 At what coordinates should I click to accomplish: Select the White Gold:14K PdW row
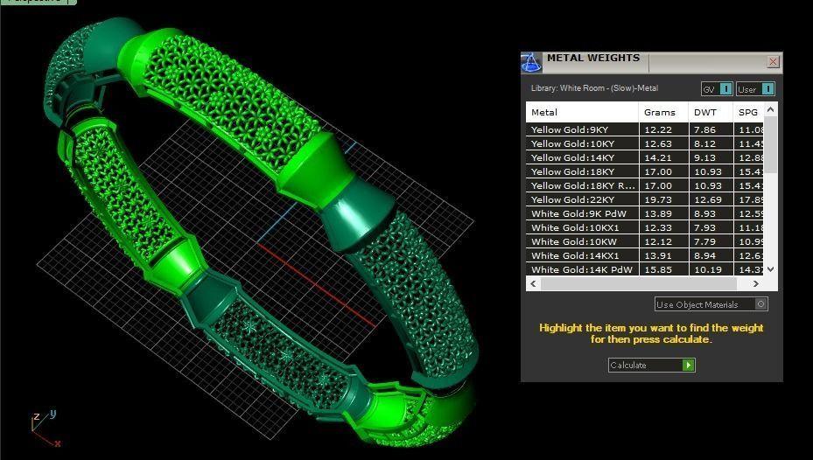[x=645, y=269]
